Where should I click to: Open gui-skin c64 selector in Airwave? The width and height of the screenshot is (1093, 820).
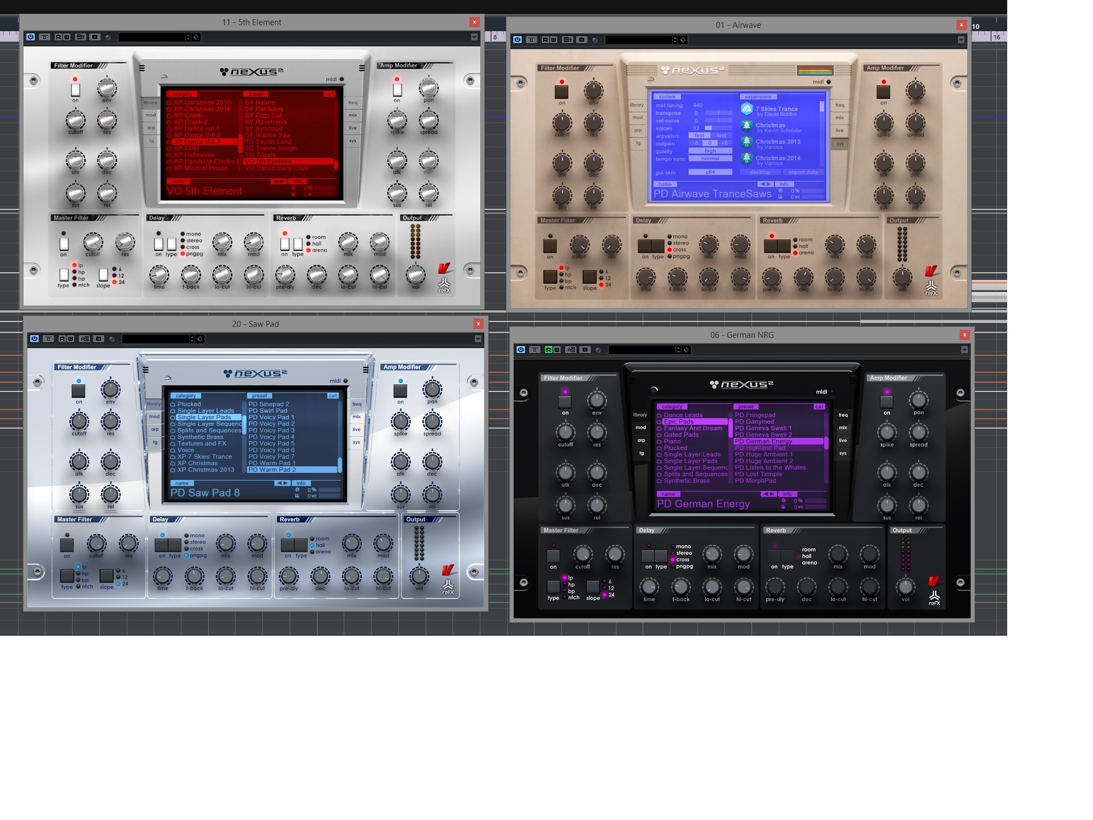tap(710, 172)
